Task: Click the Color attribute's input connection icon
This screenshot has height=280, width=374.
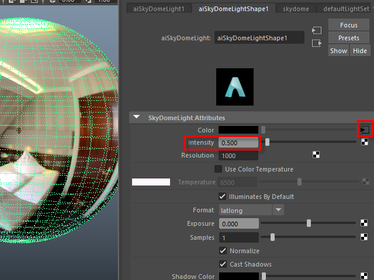Action: 365,129
